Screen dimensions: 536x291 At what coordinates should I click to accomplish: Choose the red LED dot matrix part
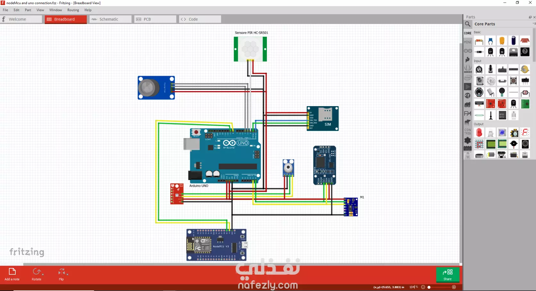click(479, 144)
